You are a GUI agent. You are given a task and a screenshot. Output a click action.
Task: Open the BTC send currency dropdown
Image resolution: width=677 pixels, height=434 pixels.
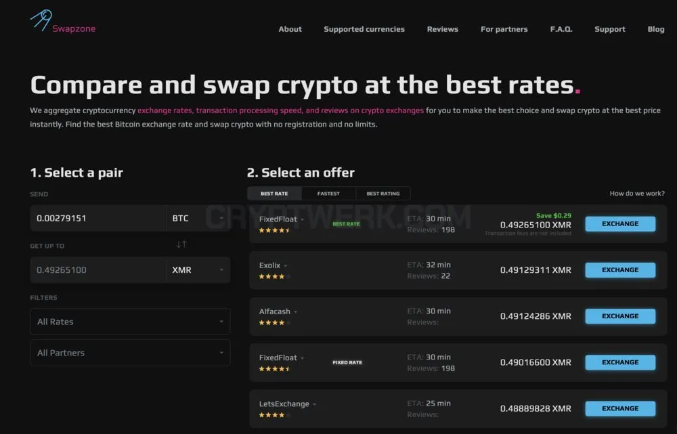(x=198, y=218)
